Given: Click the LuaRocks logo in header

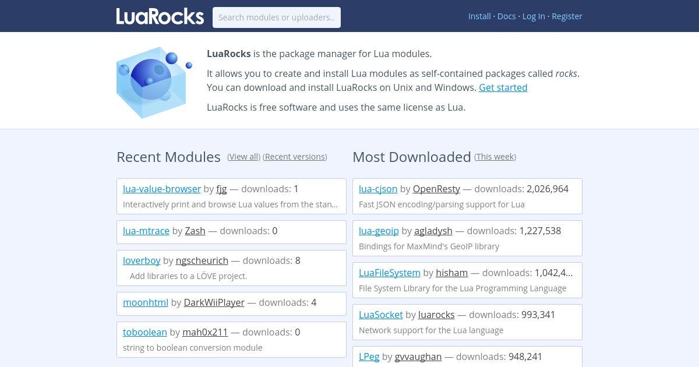Looking at the screenshot, I should tap(160, 16).
